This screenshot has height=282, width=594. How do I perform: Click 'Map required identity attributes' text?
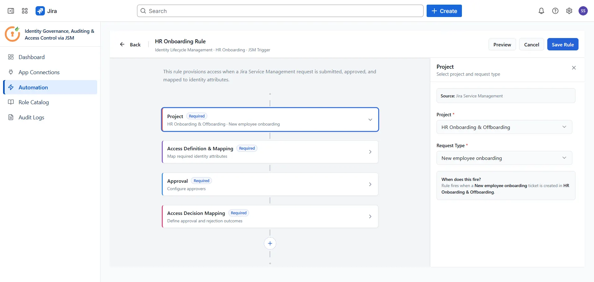point(197,156)
